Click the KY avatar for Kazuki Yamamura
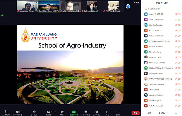 click(146, 36)
